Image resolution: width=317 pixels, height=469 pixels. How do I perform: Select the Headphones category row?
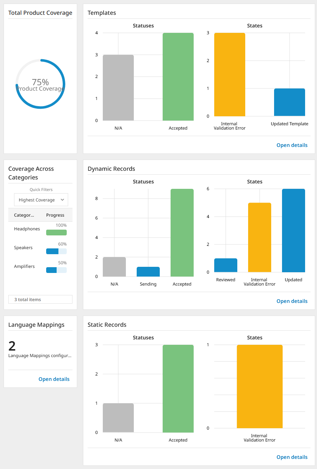[x=27, y=229]
